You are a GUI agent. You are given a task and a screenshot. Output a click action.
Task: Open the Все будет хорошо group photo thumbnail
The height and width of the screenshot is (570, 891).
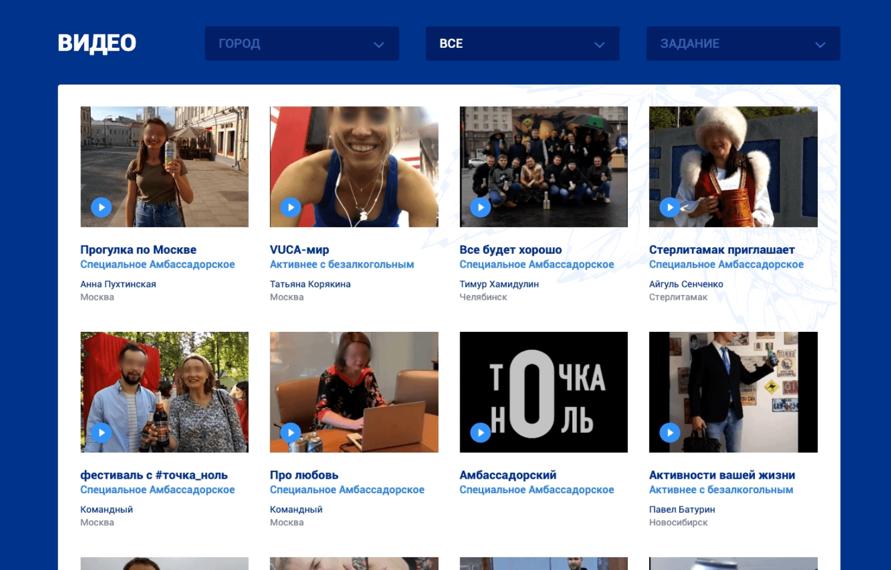tap(544, 167)
